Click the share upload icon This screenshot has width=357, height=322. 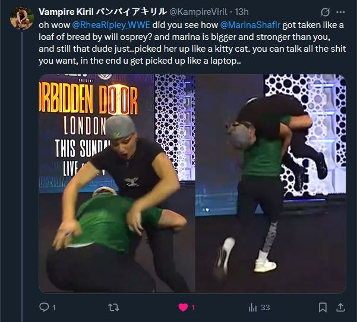tap(340, 307)
